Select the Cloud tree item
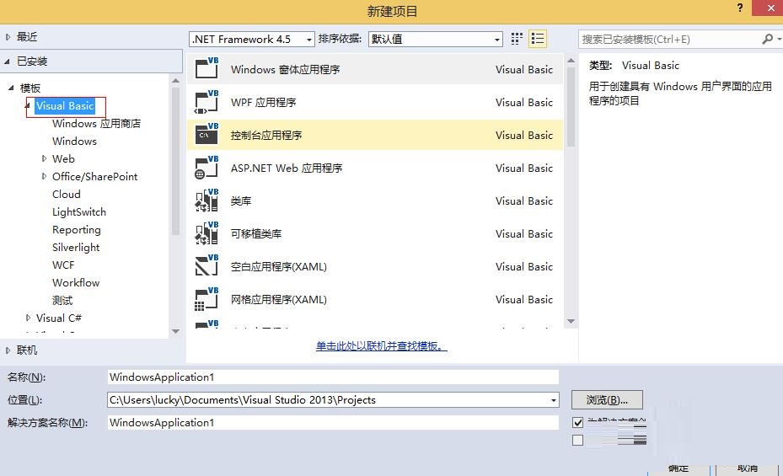 click(66, 194)
